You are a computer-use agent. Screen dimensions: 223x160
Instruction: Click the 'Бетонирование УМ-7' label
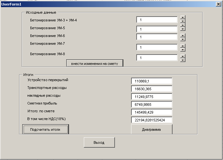pyautogui.click(x=47, y=43)
